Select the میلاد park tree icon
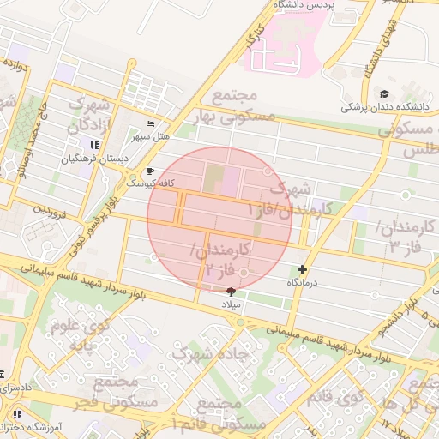The width and height of the screenshot is (439, 439). pyautogui.click(x=231, y=292)
